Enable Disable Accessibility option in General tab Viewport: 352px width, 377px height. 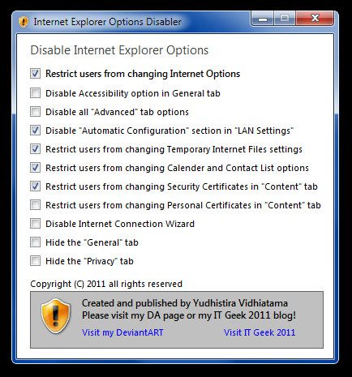click(35, 93)
